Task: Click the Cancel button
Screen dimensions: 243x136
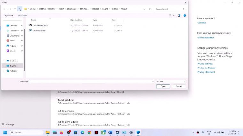Action: click(x=179, y=86)
